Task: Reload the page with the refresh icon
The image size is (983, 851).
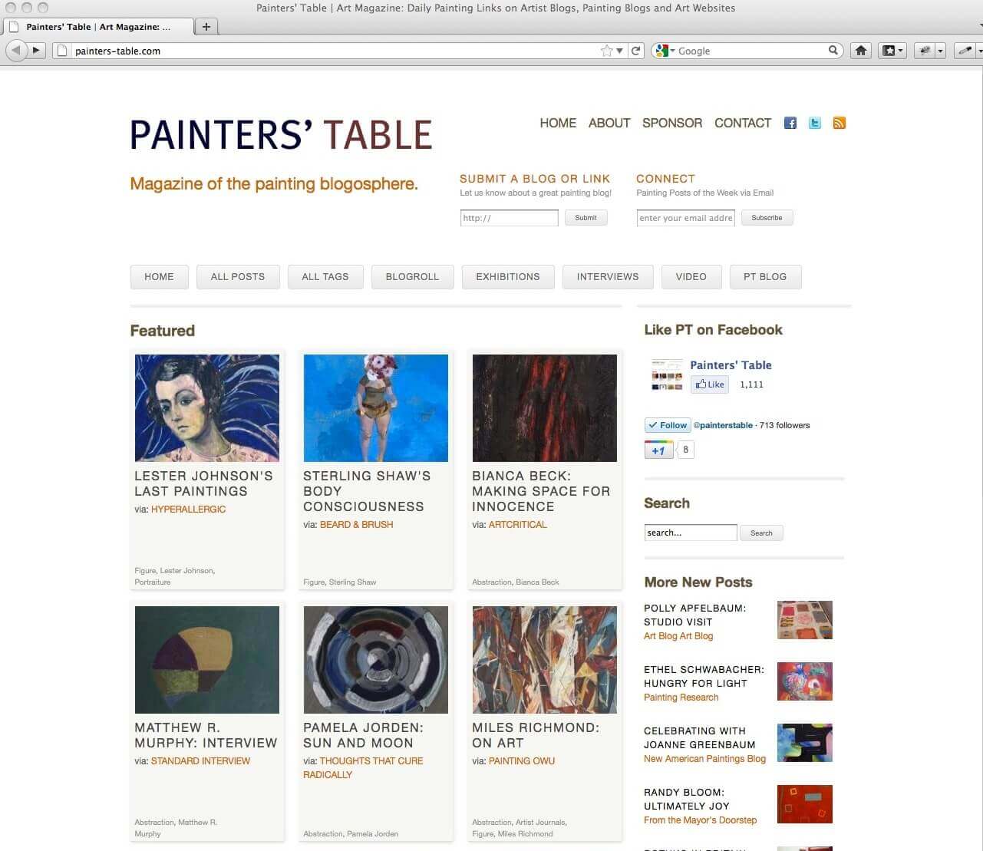Action: [x=635, y=51]
